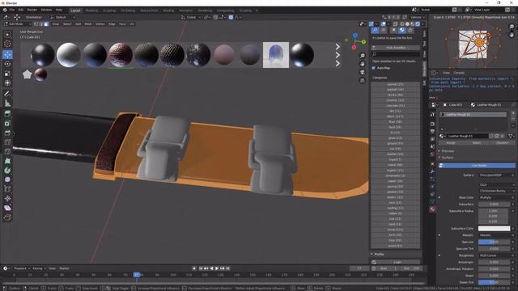Click the Hide Assetbar button
The width and height of the screenshot is (518, 291).
click(x=396, y=48)
